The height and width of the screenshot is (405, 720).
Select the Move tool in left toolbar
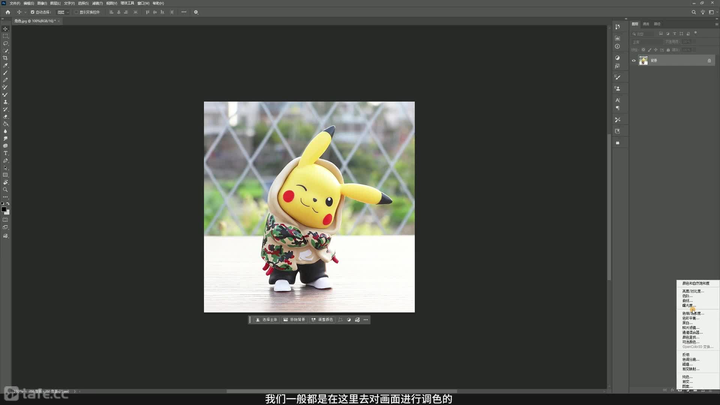click(5, 29)
